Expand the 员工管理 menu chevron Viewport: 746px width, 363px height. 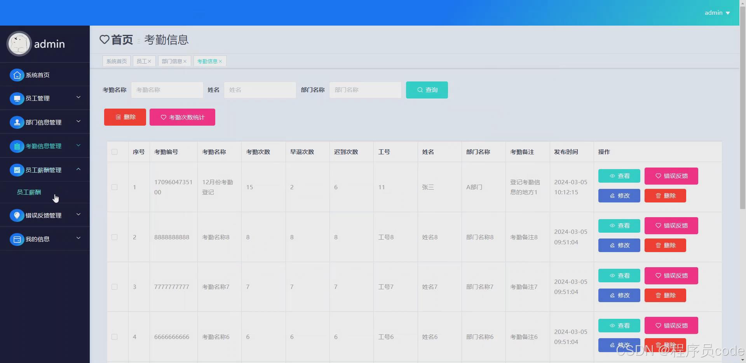coord(78,98)
